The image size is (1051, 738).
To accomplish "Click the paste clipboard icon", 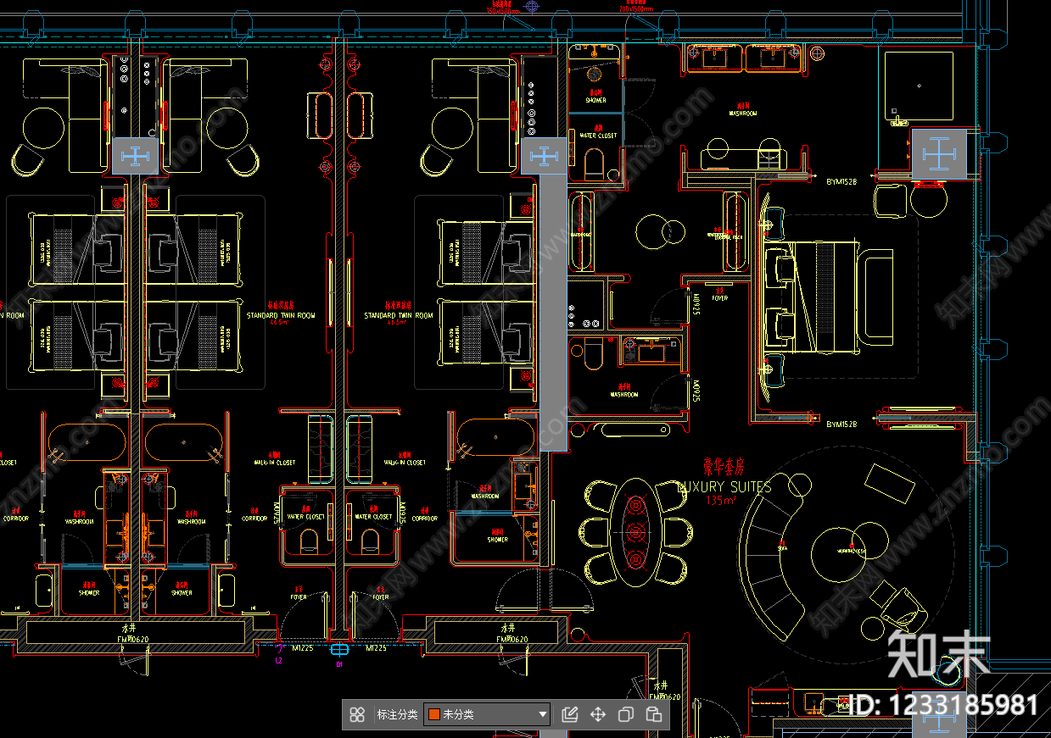I will tap(654, 714).
